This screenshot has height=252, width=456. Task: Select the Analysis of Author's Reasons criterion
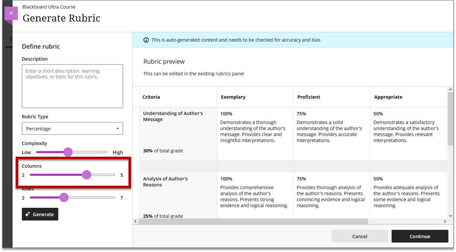[165, 182]
